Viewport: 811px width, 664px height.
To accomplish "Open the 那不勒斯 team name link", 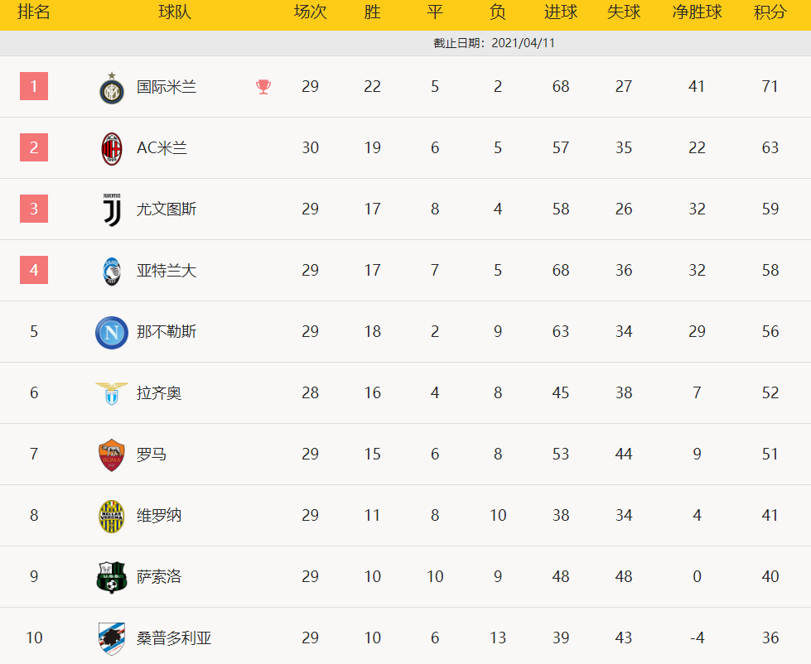I will 167,332.
